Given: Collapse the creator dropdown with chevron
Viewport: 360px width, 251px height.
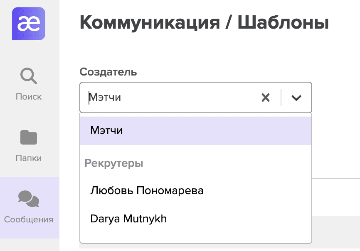Looking at the screenshot, I should (x=296, y=97).
